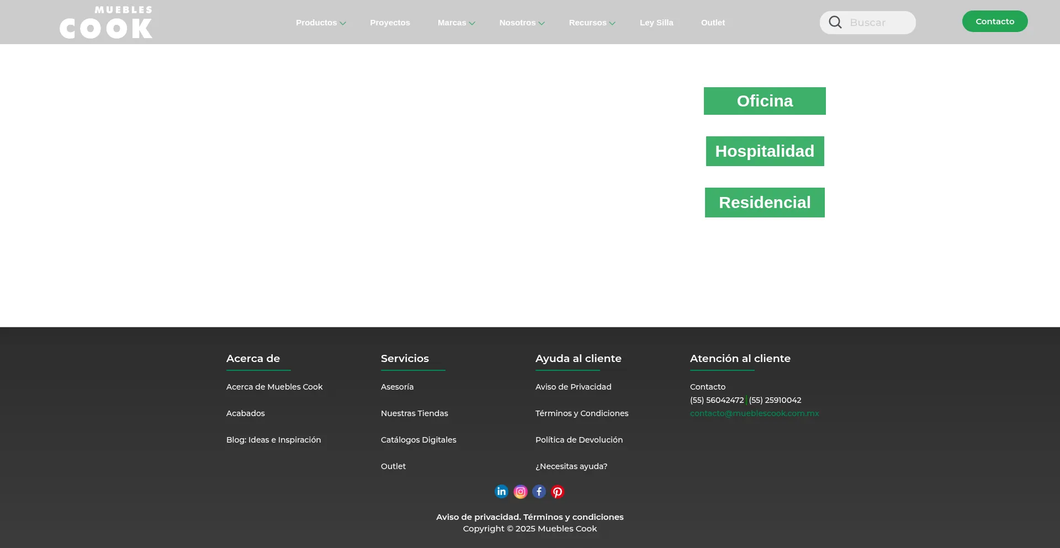Click into the Buscar search field
Image resolution: width=1060 pixels, height=548 pixels.
(878, 23)
